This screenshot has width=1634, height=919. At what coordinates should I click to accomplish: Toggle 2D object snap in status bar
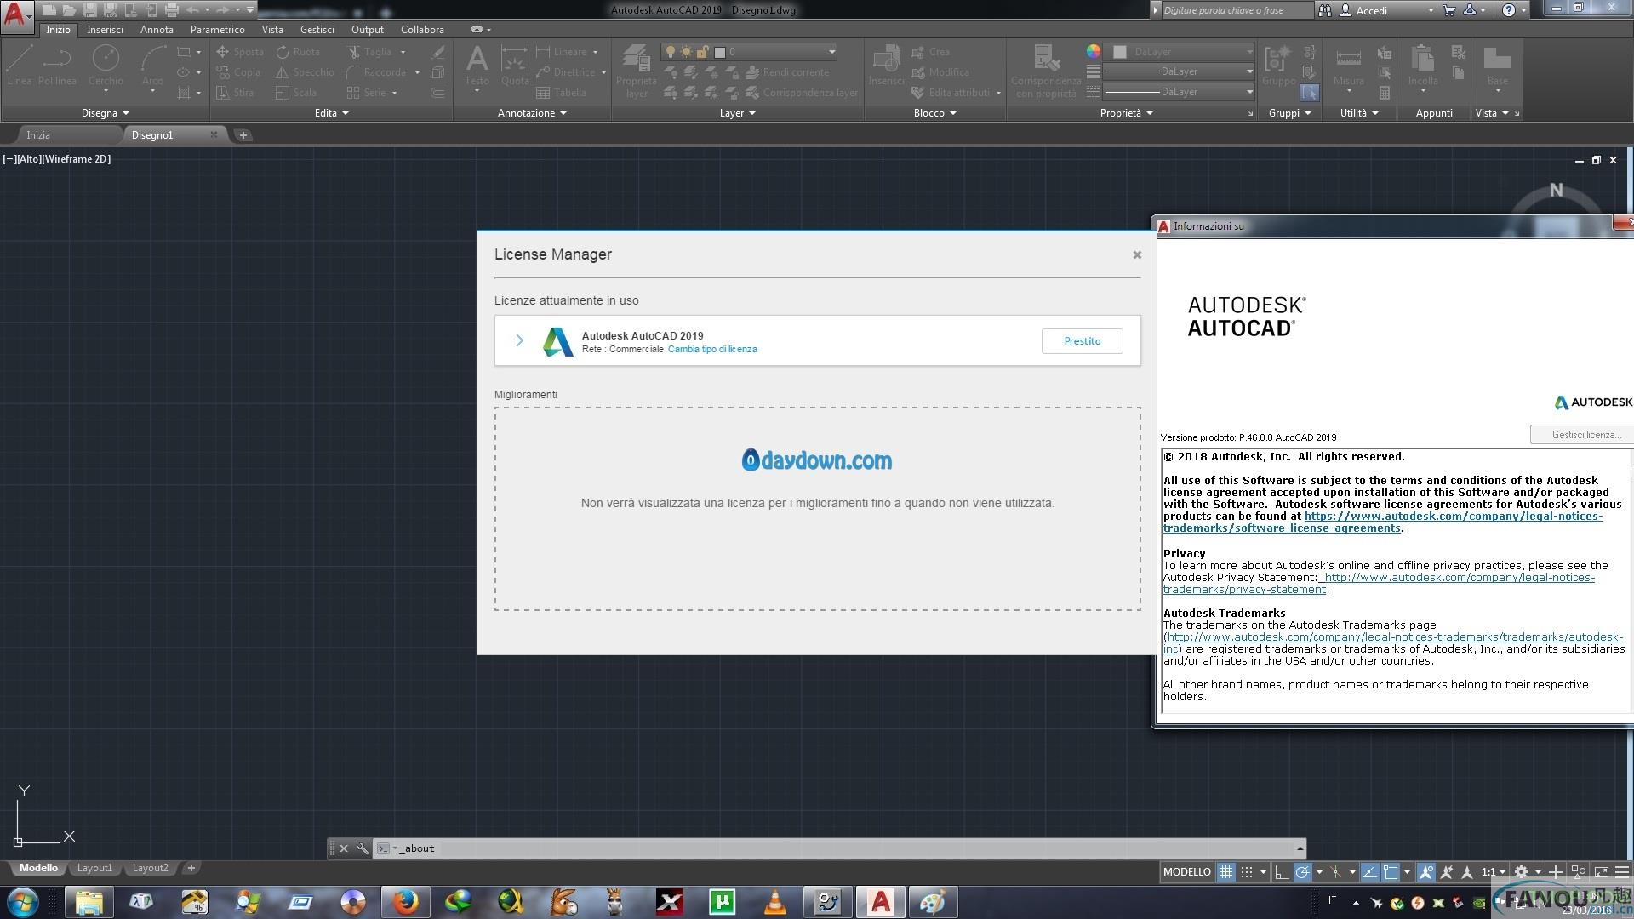[x=1391, y=871]
